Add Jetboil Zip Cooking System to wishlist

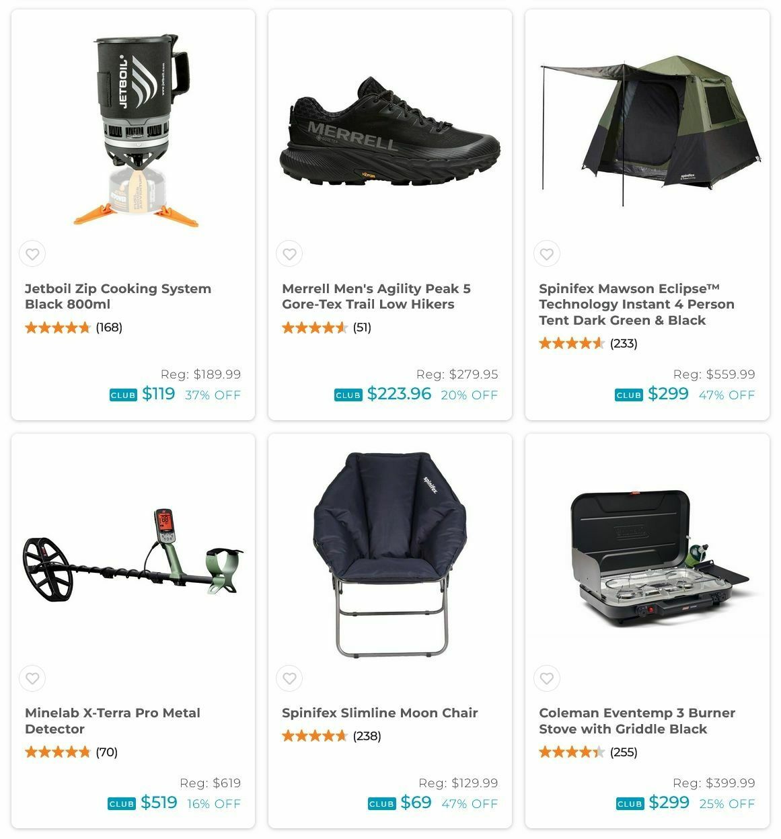tap(32, 254)
